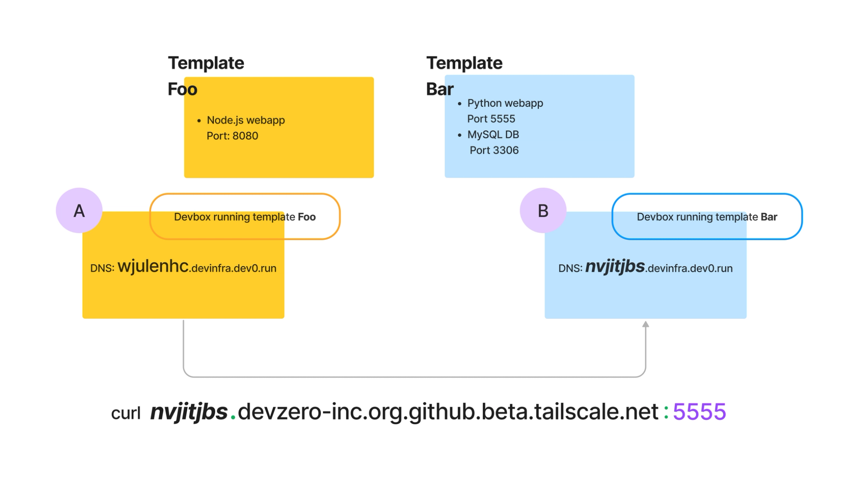Click the wjulenhc DNS hostname

pos(153,266)
